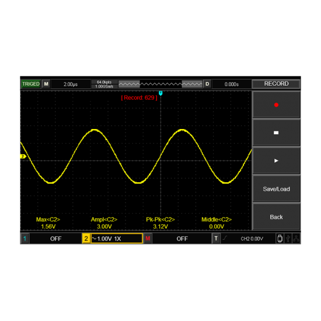Viewport: 321px width, 321px height.
Task: Go Back from the RECORD menu
Action: point(277,217)
